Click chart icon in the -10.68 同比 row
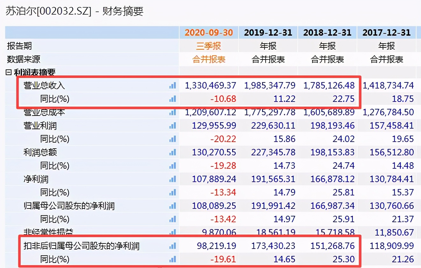 (x=173, y=99)
